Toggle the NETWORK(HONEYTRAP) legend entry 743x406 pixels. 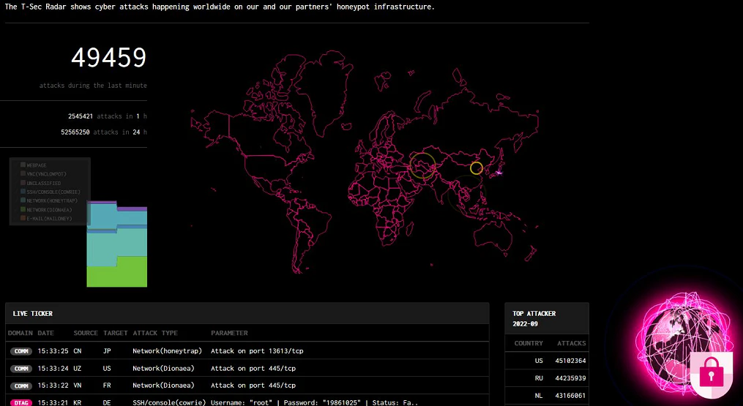(x=49, y=200)
